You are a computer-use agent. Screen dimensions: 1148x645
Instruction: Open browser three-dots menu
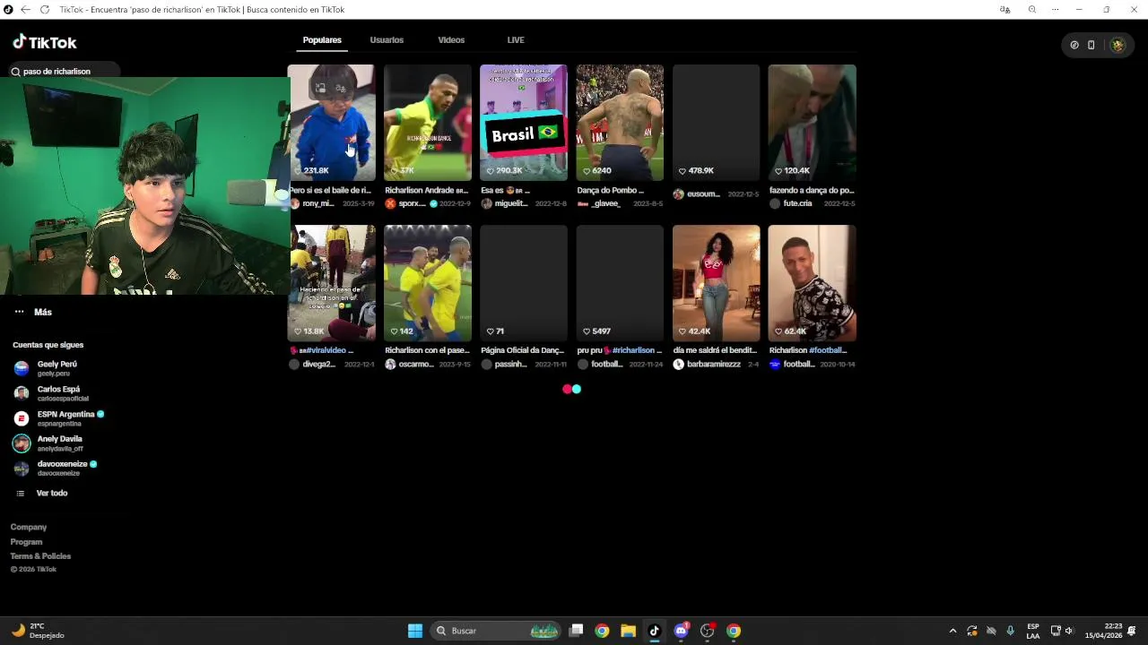(1055, 9)
